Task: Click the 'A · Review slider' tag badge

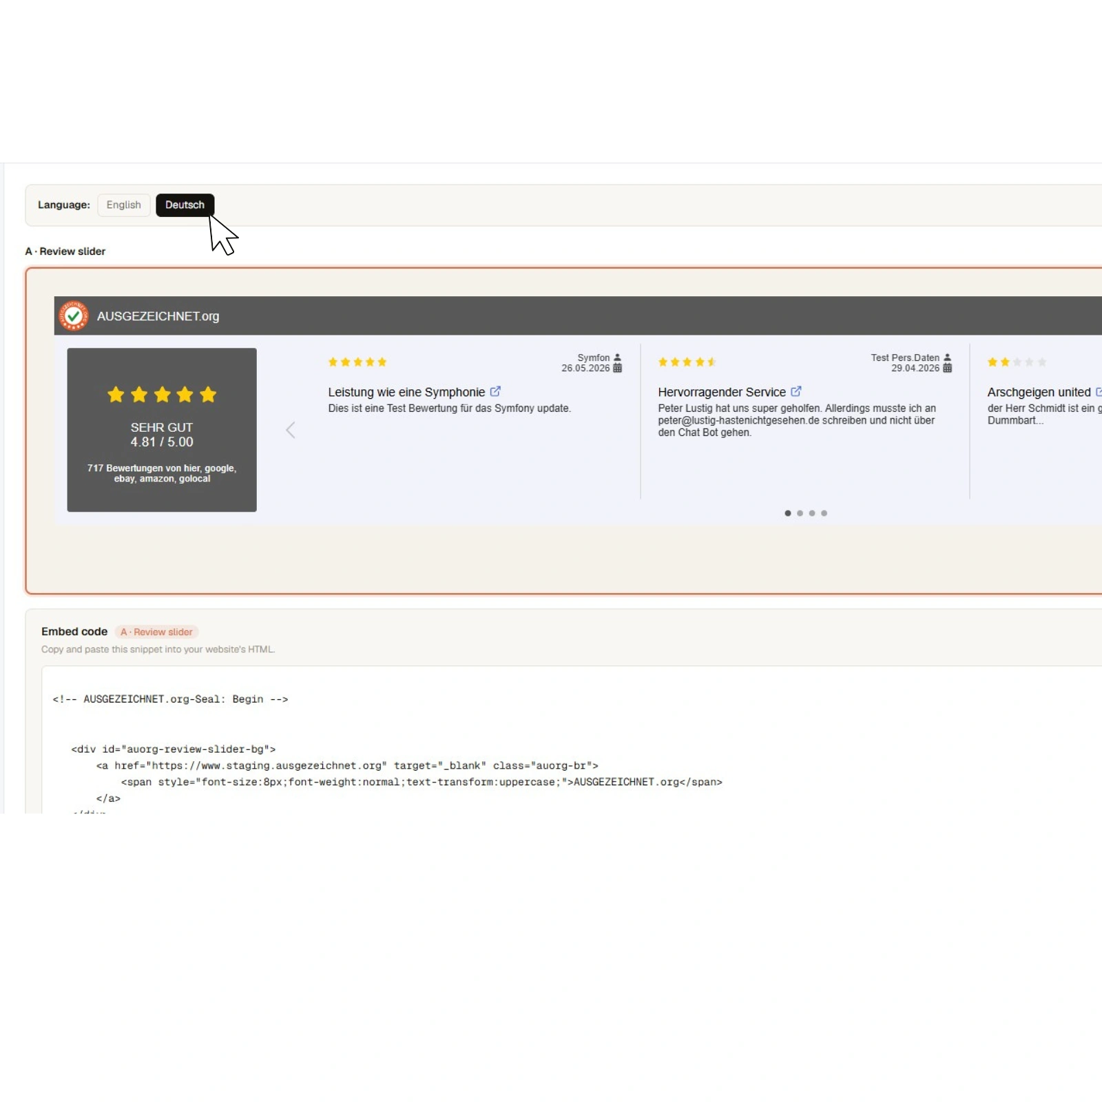Action: click(x=156, y=632)
